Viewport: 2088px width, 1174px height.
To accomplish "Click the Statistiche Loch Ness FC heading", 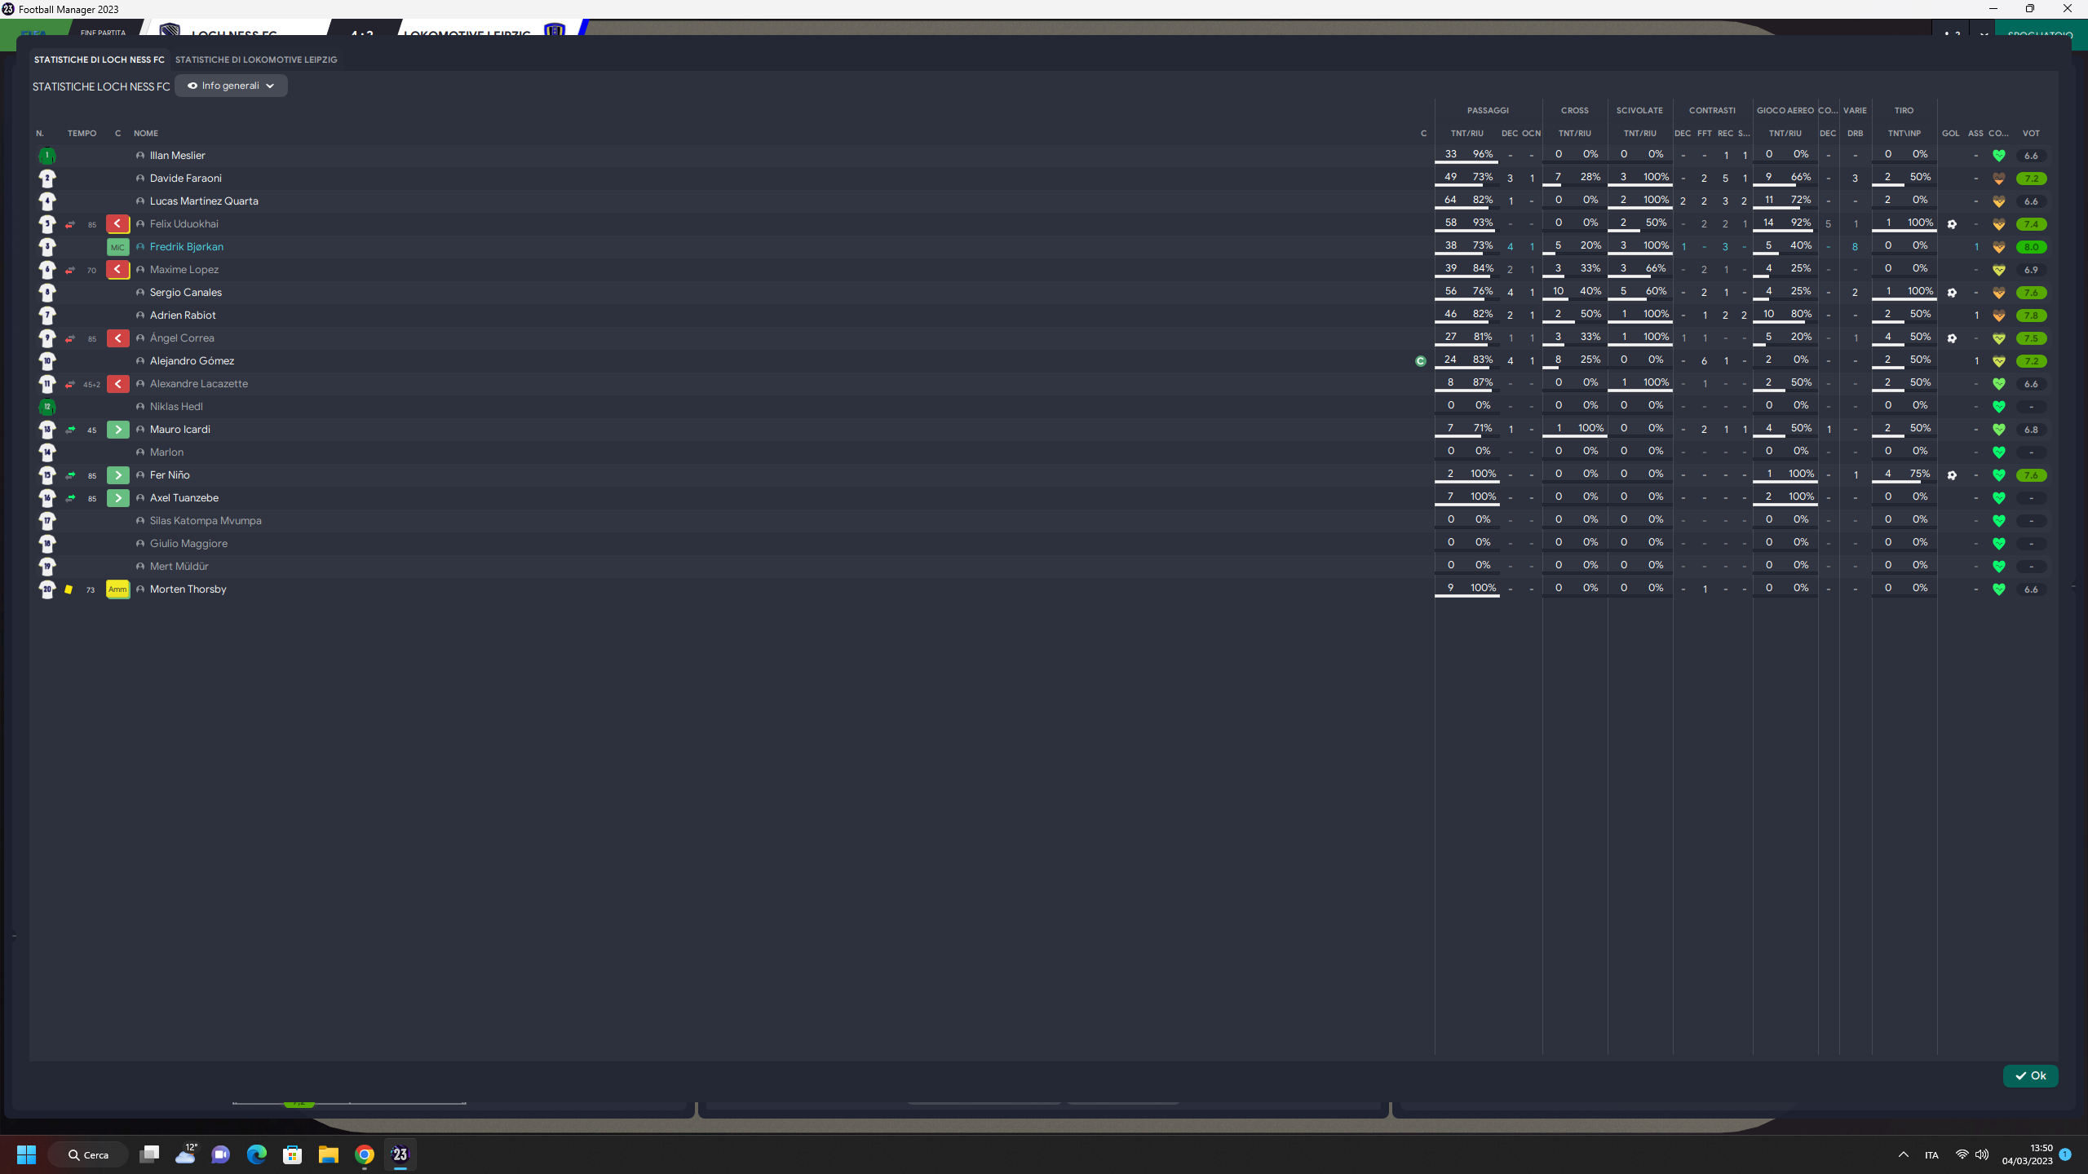I will (x=101, y=86).
